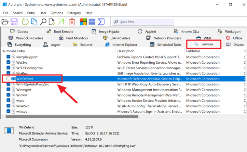Click the Jump to entry arrow icon
This screenshot has width=247, height=152.
click(61, 22)
